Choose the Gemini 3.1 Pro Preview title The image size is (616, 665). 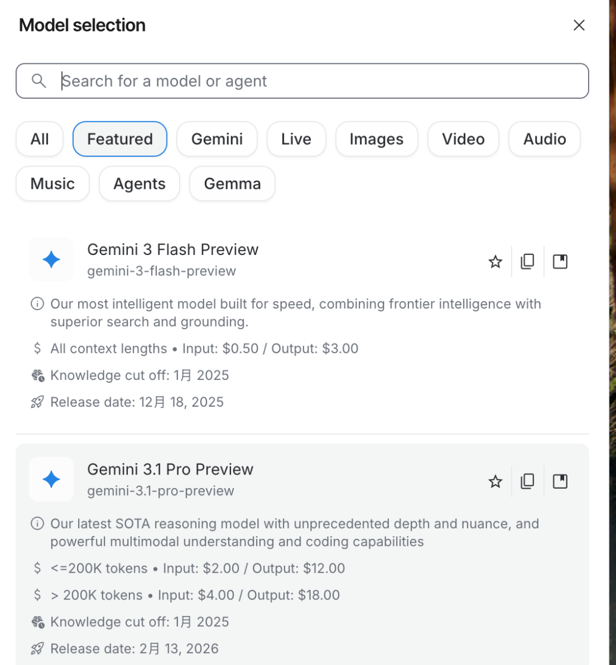point(170,469)
